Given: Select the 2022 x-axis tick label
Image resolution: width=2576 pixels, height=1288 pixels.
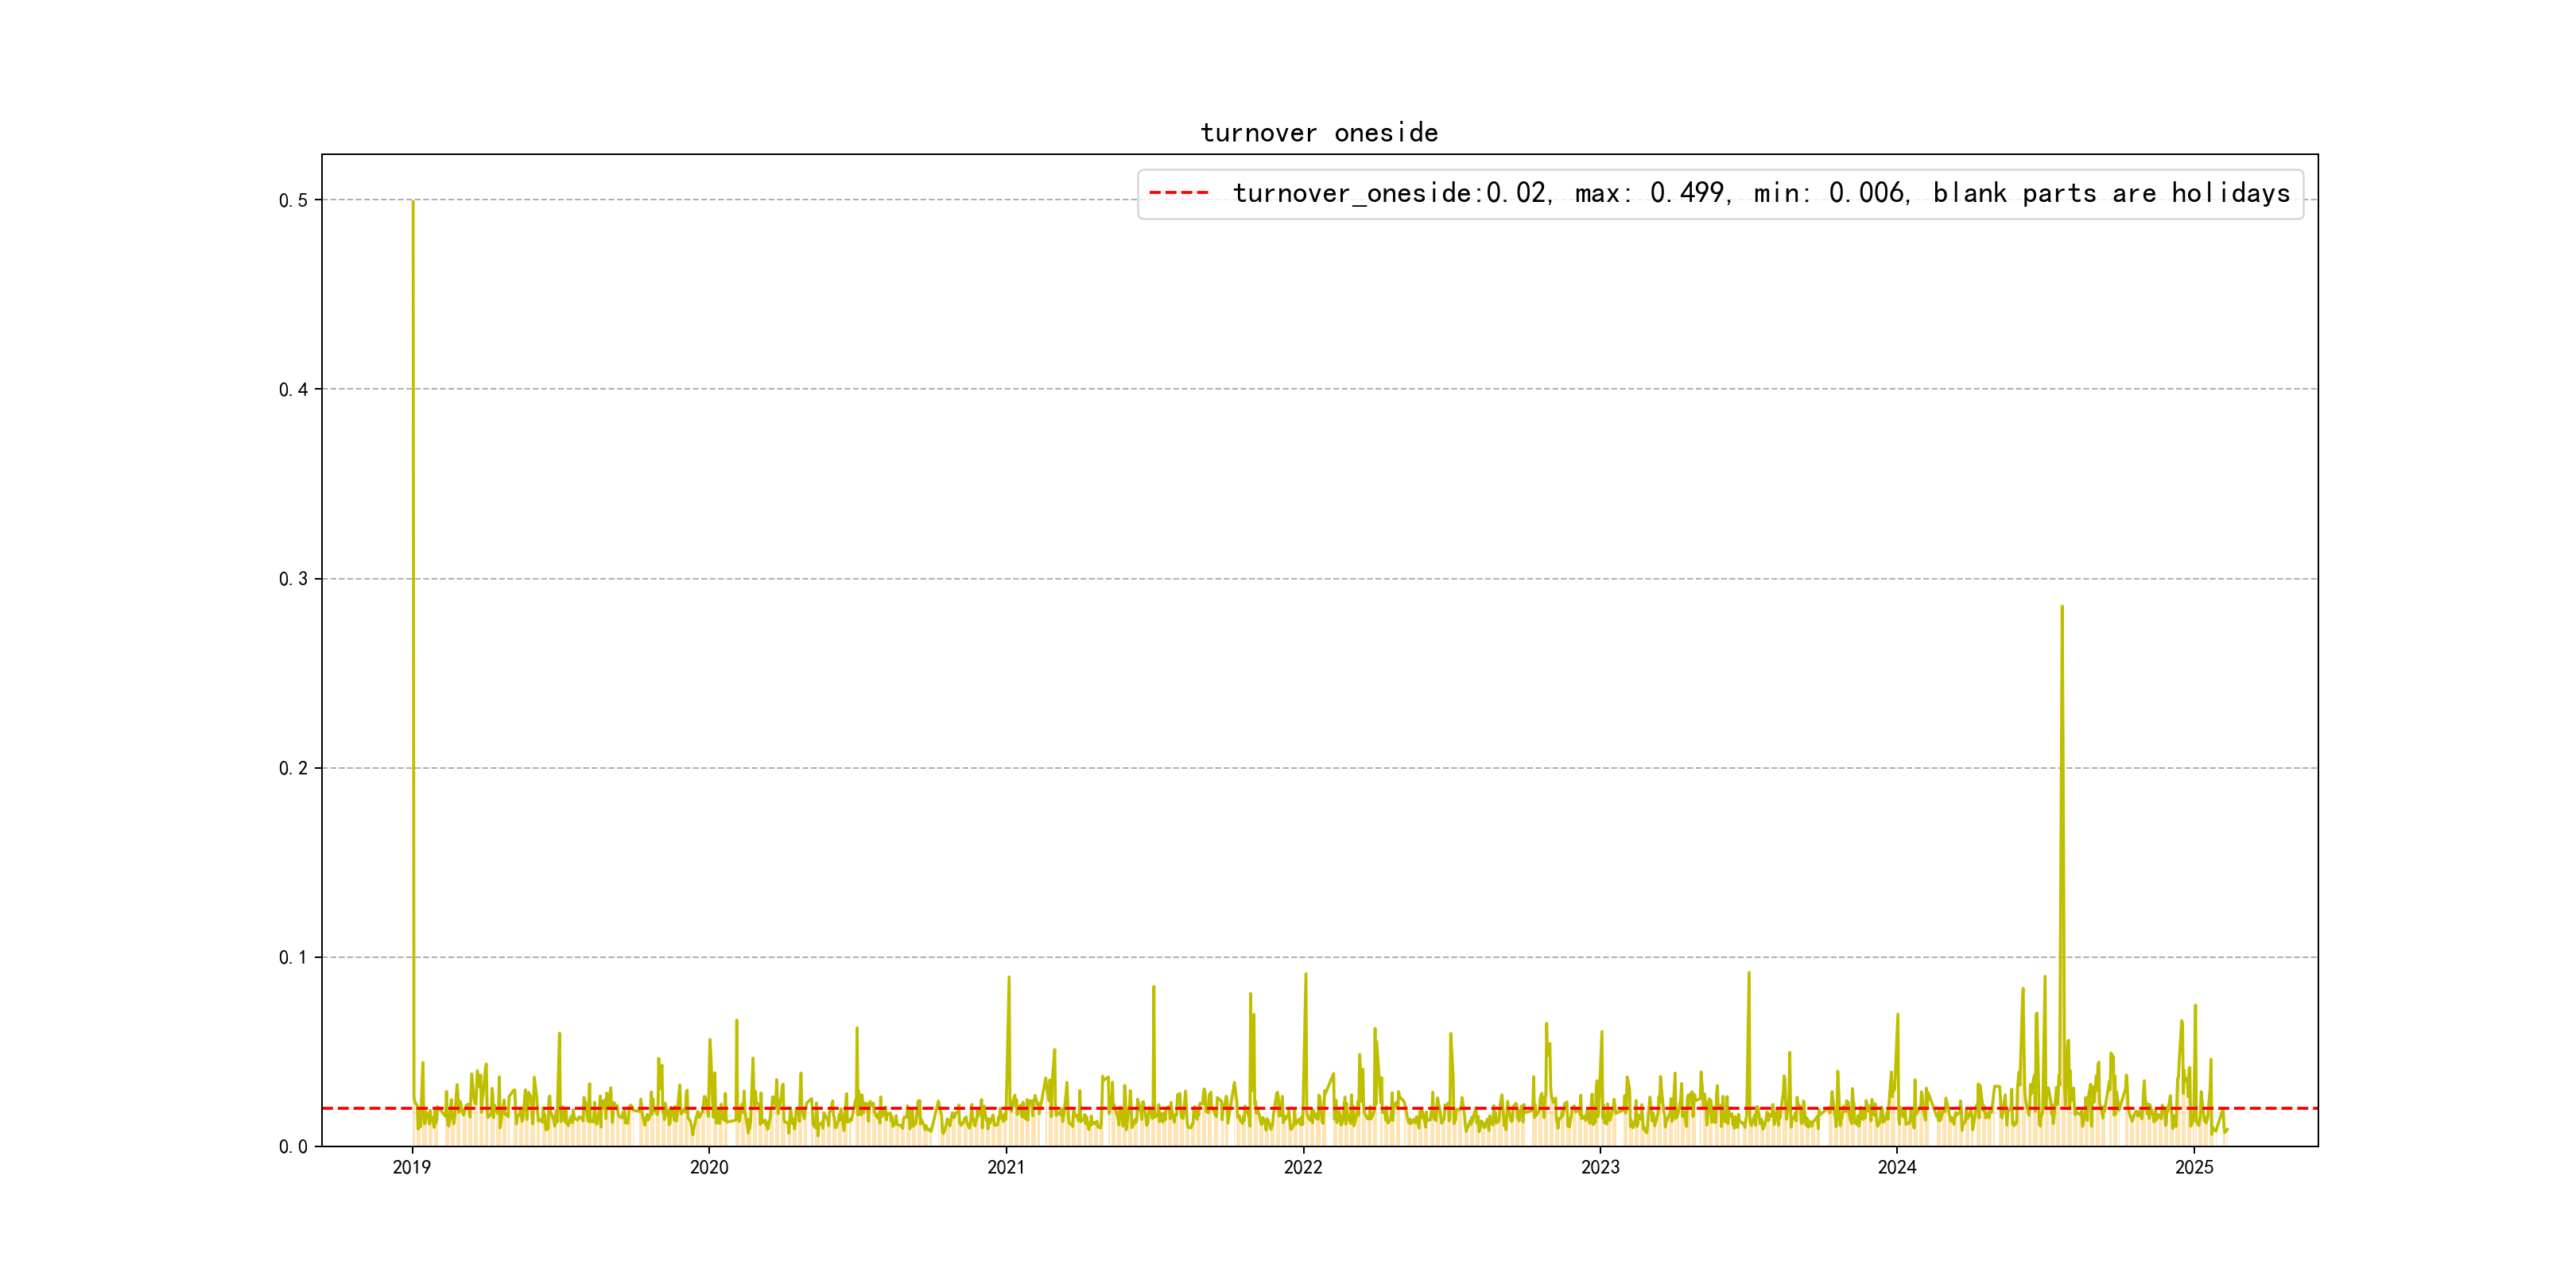Looking at the screenshot, I should [x=1303, y=1167].
